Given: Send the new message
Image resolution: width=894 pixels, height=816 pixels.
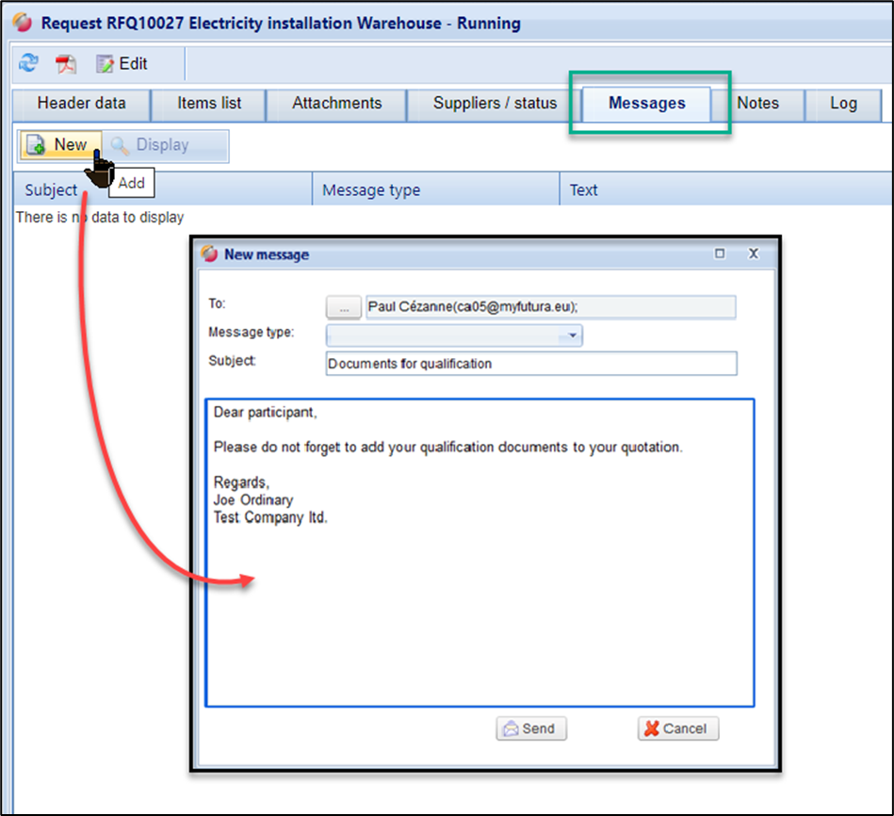Looking at the screenshot, I should (x=531, y=728).
